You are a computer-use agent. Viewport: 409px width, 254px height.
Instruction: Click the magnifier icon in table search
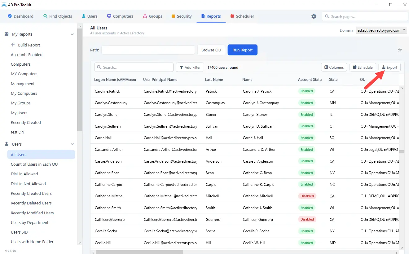(99, 67)
